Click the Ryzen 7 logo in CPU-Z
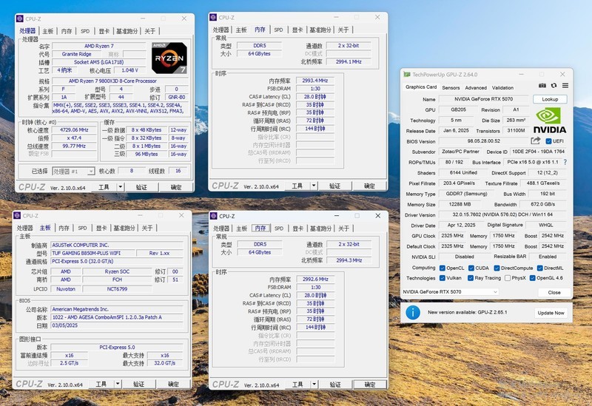 click(x=169, y=58)
